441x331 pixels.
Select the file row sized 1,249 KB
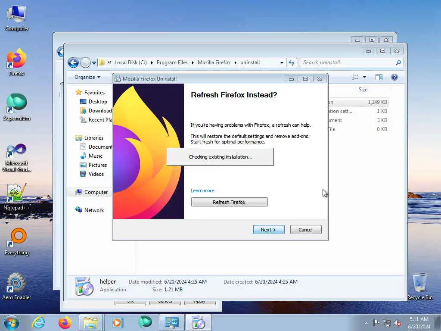pyautogui.click(x=358, y=102)
